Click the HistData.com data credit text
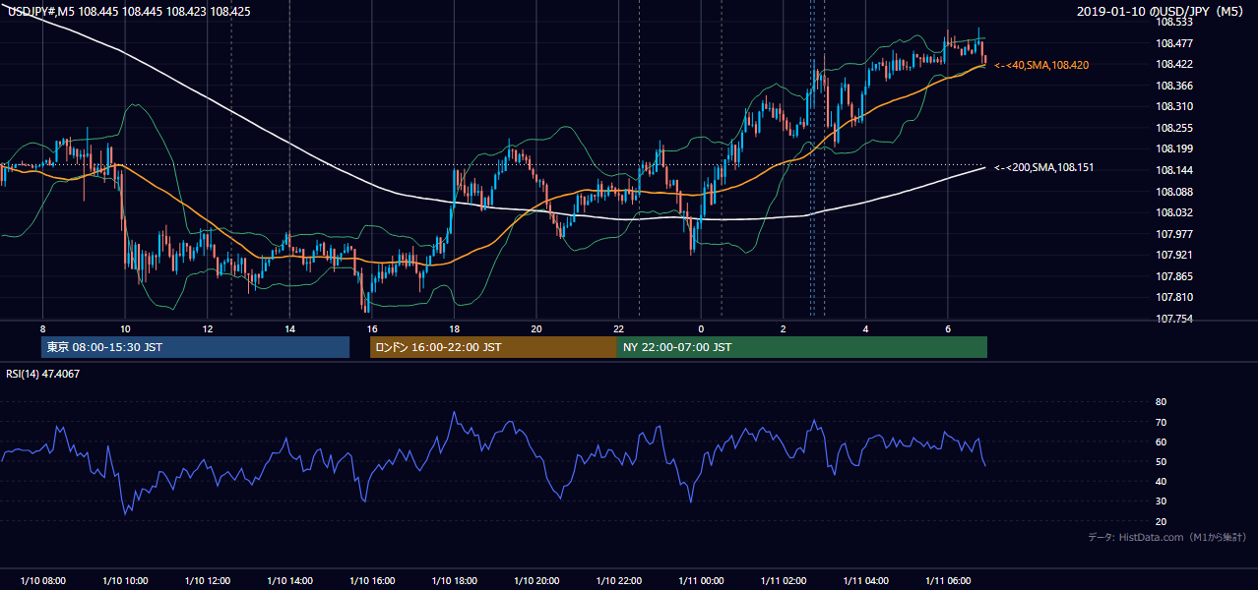The image size is (1258, 590). coord(1167,537)
